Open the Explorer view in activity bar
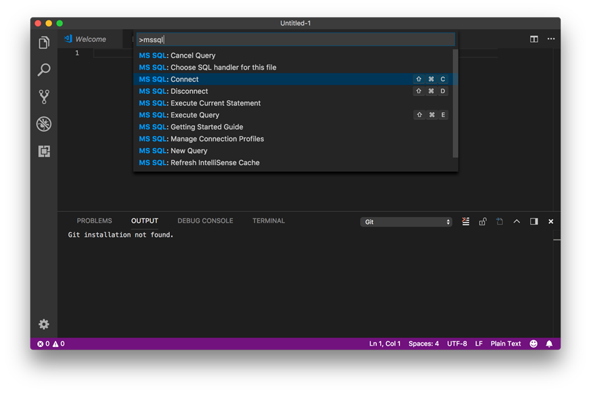This screenshot has width=591, height=393. pyautogui.click(x=44, y=43)
